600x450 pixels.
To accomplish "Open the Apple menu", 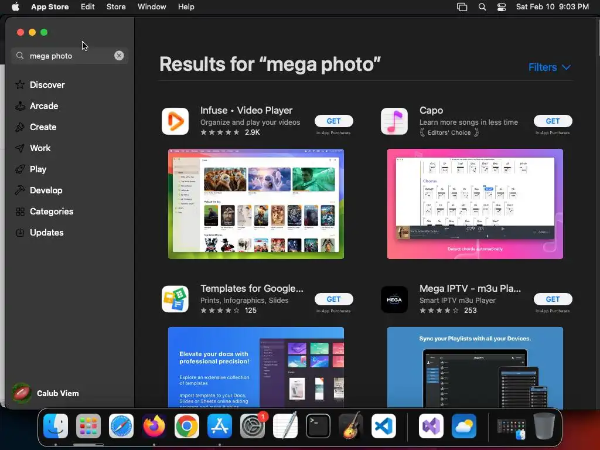I will [15, 7].
